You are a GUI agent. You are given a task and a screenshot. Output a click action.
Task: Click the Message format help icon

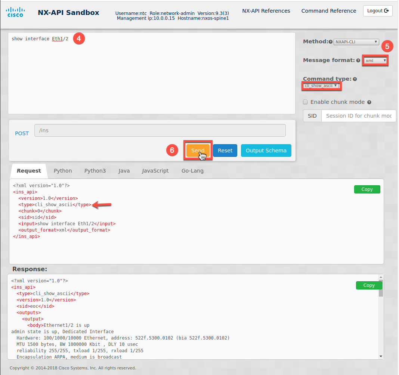pyautogui.click(x=358, y=60)
